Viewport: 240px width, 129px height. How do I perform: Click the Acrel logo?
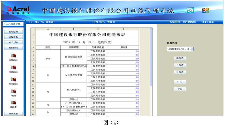coord(18,10)
